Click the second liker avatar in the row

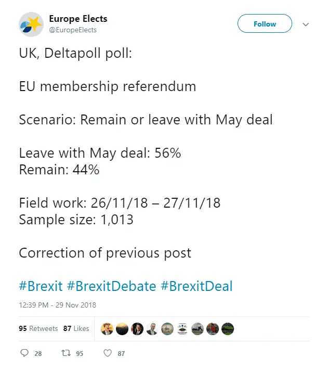(x=122, y=328)
